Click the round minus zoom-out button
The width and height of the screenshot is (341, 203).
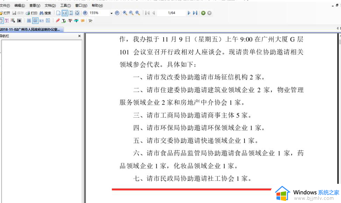point(117,13)
